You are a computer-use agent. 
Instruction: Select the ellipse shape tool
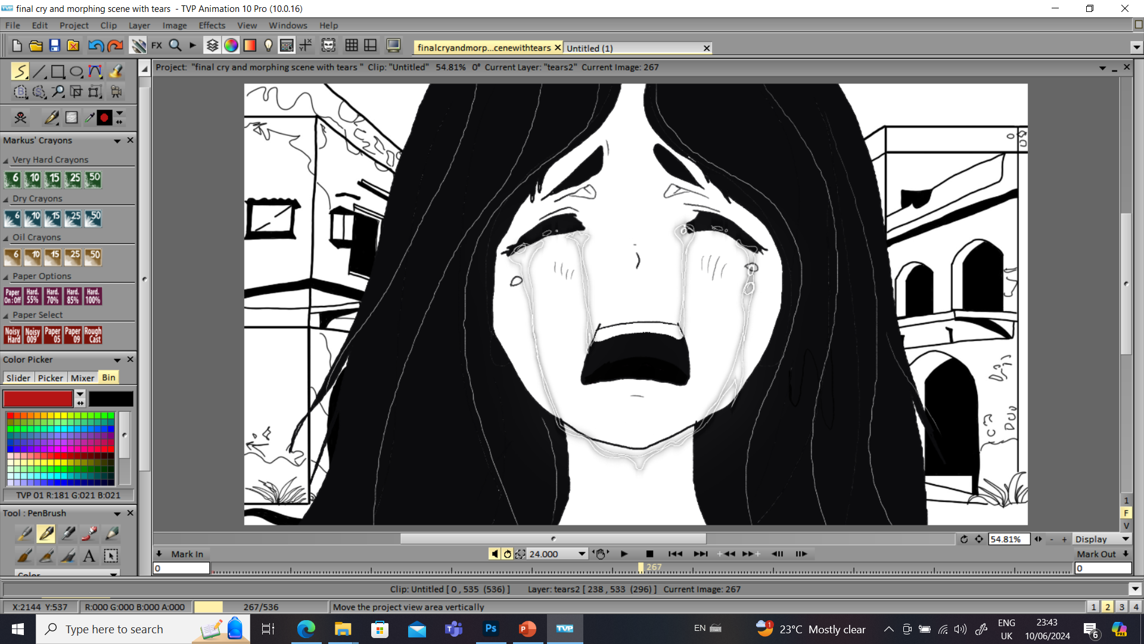[76, 72]
